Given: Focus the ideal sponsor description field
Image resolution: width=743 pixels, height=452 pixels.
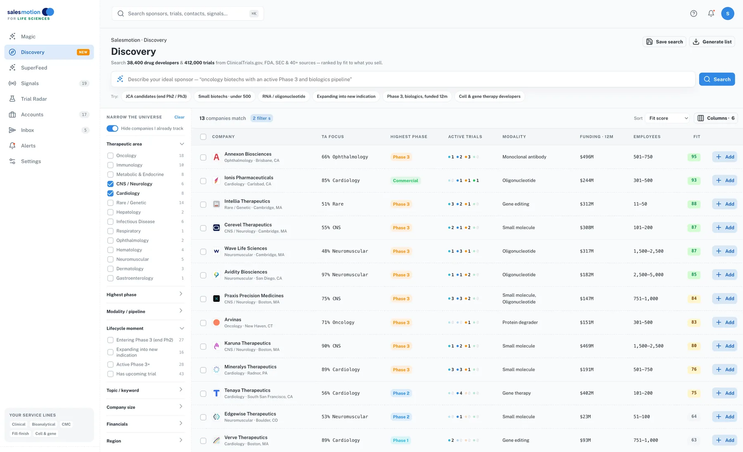Looking at the screenshot, I should pyautogui.click(x=403, y=79).
